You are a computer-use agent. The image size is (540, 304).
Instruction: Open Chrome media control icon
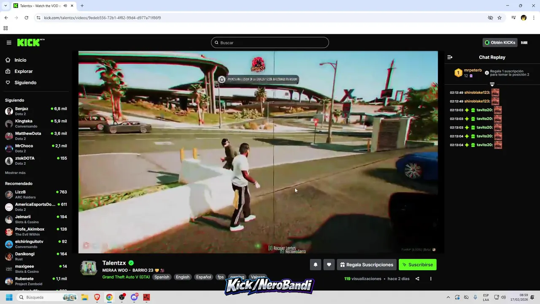pos(513,18)
